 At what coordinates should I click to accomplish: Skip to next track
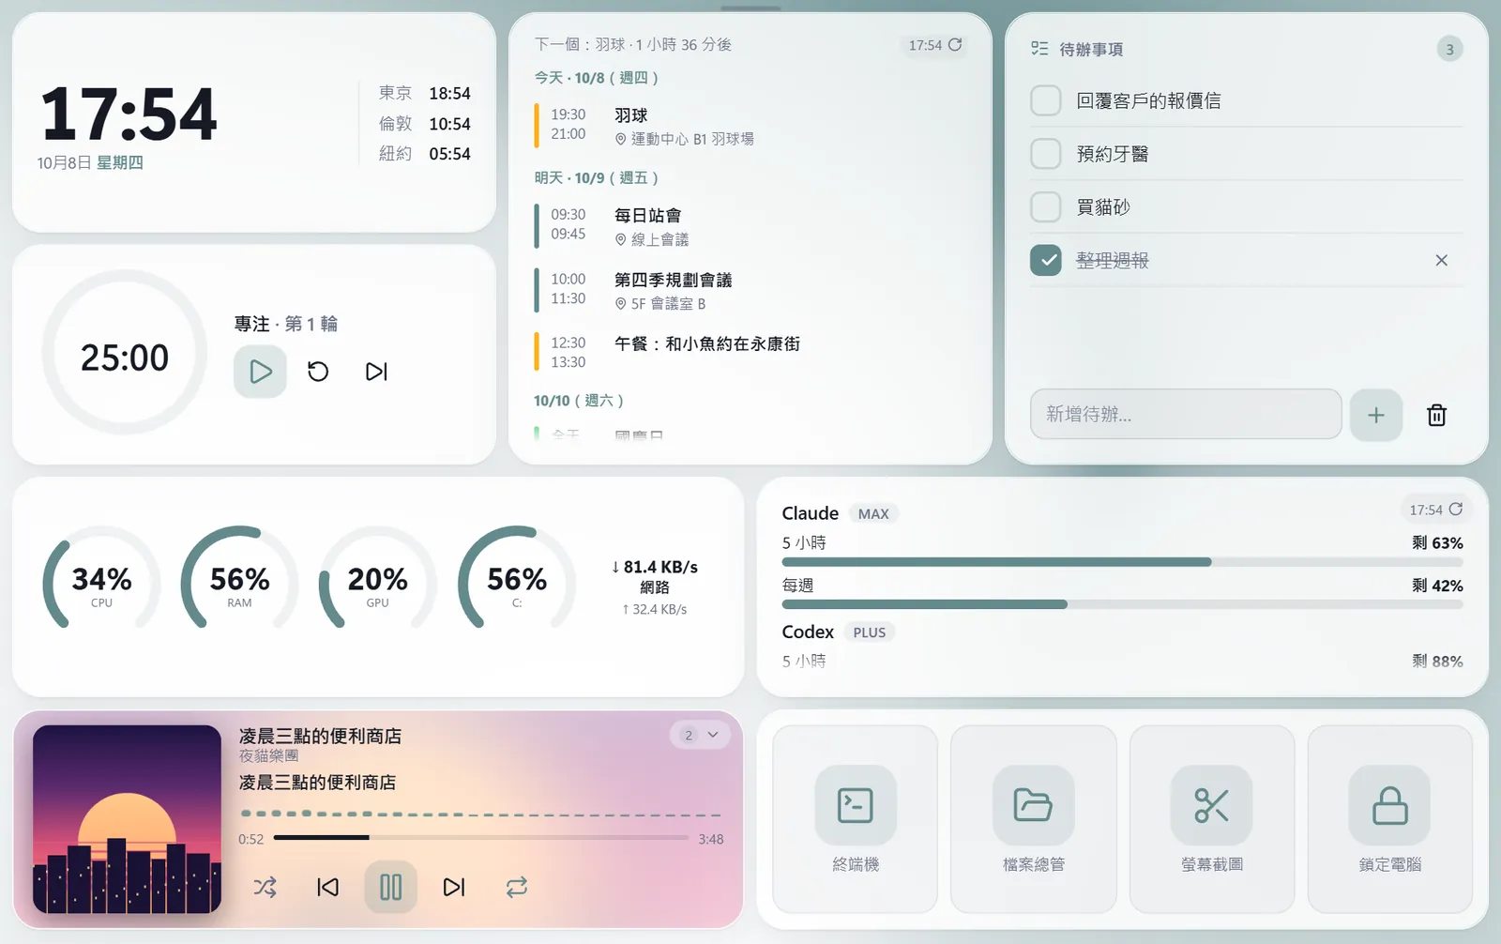tap(454, 887)
